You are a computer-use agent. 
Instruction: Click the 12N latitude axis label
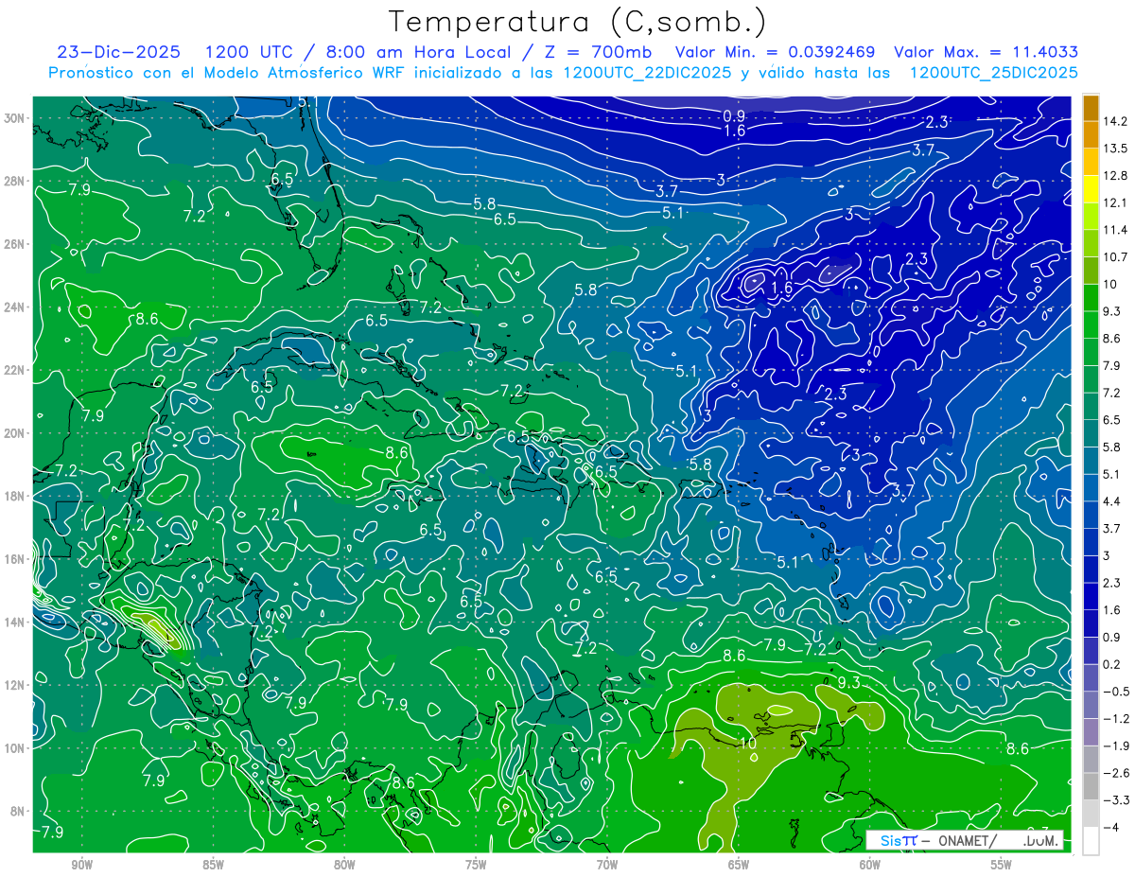coord(15,685)
